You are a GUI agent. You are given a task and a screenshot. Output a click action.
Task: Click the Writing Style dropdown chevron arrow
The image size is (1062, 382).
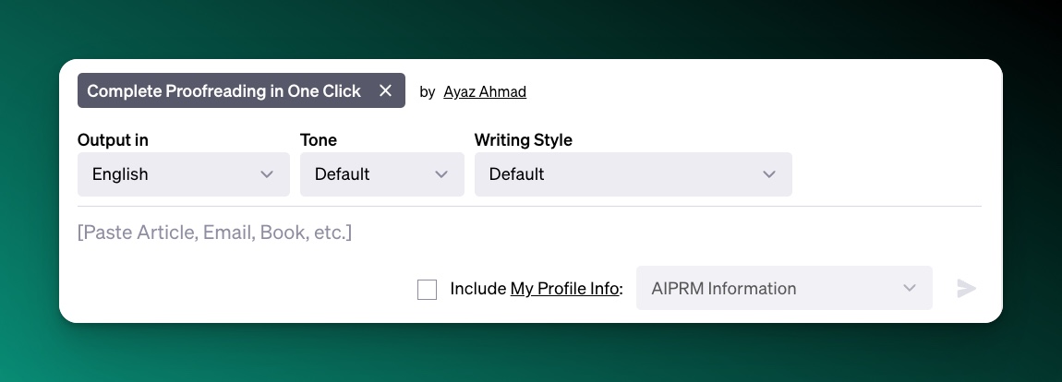(769, 174)
